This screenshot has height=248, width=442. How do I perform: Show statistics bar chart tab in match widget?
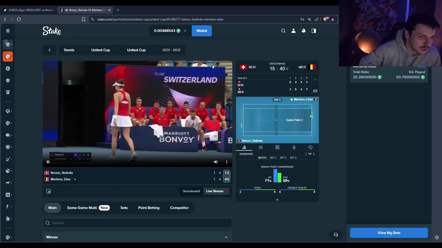point(244,147)
